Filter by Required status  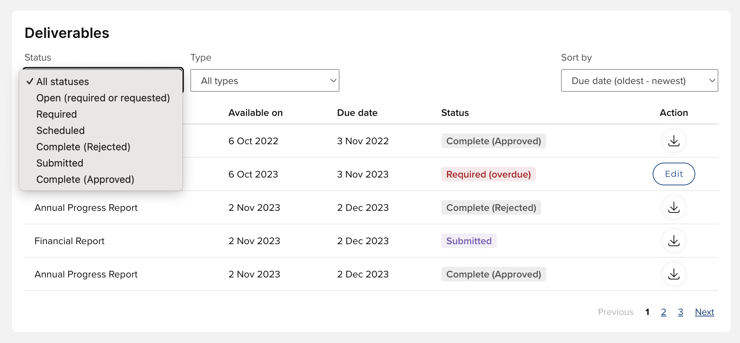57,114
